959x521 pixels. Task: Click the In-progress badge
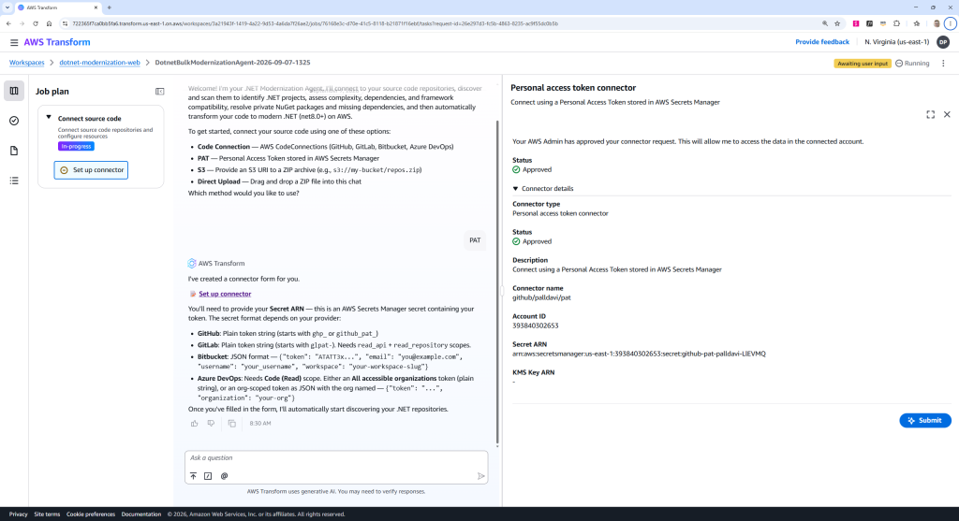click(x=77, y=147)
